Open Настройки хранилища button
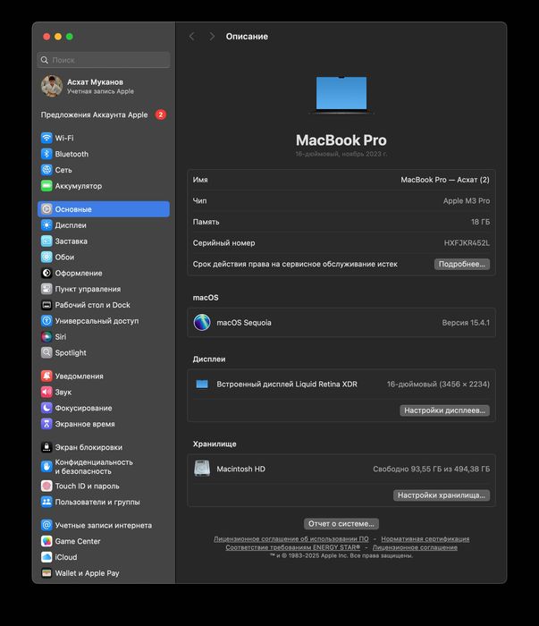Viewport: 539px width, 626px height. pos(442,495)
